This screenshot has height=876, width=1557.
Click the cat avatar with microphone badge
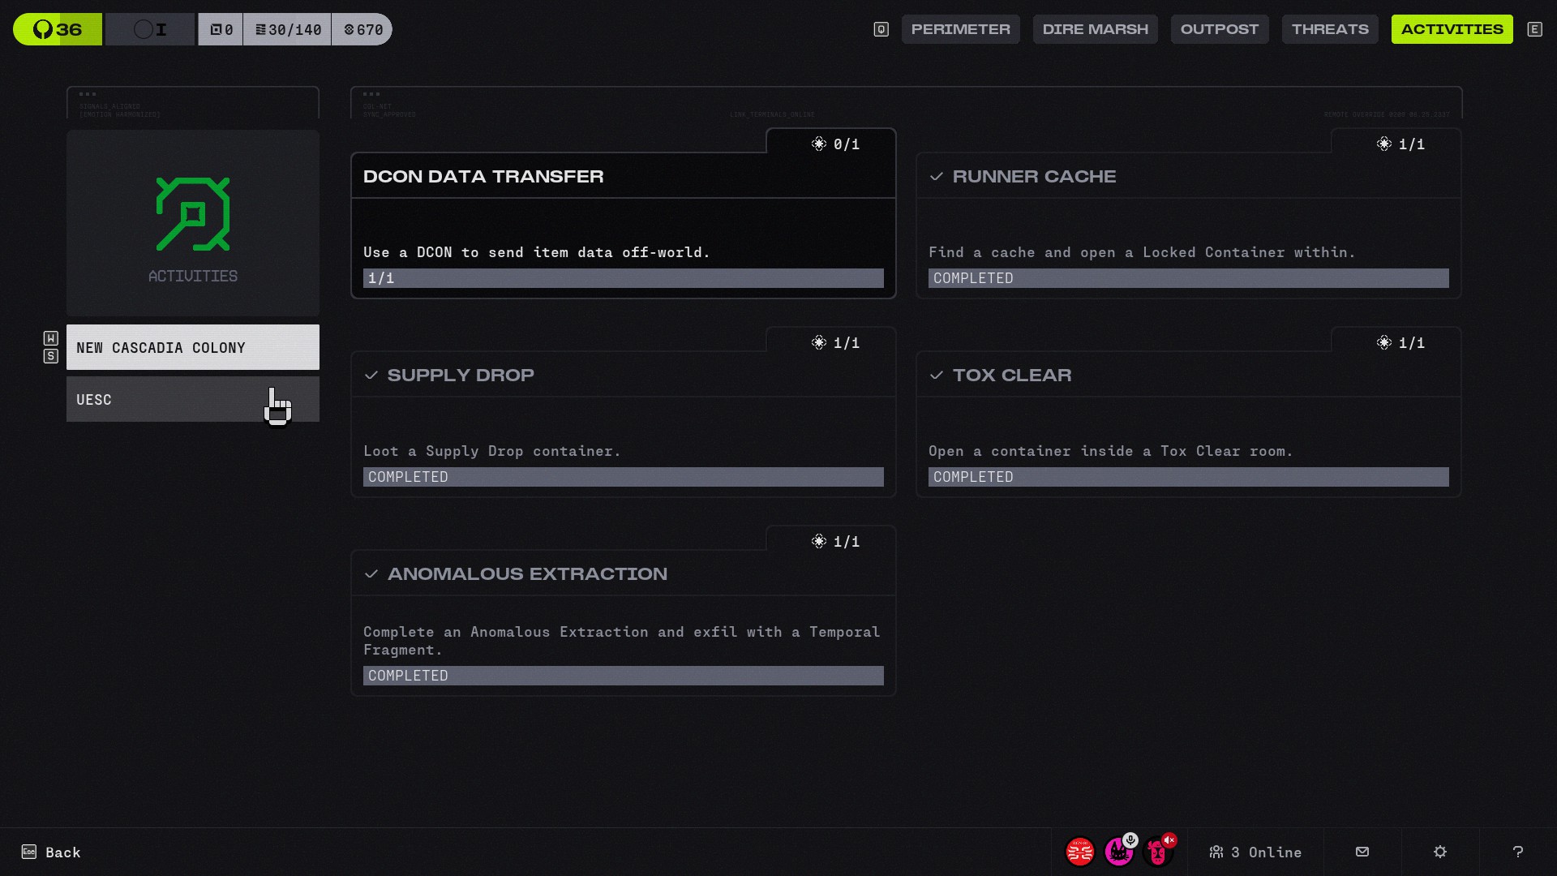1119,852
